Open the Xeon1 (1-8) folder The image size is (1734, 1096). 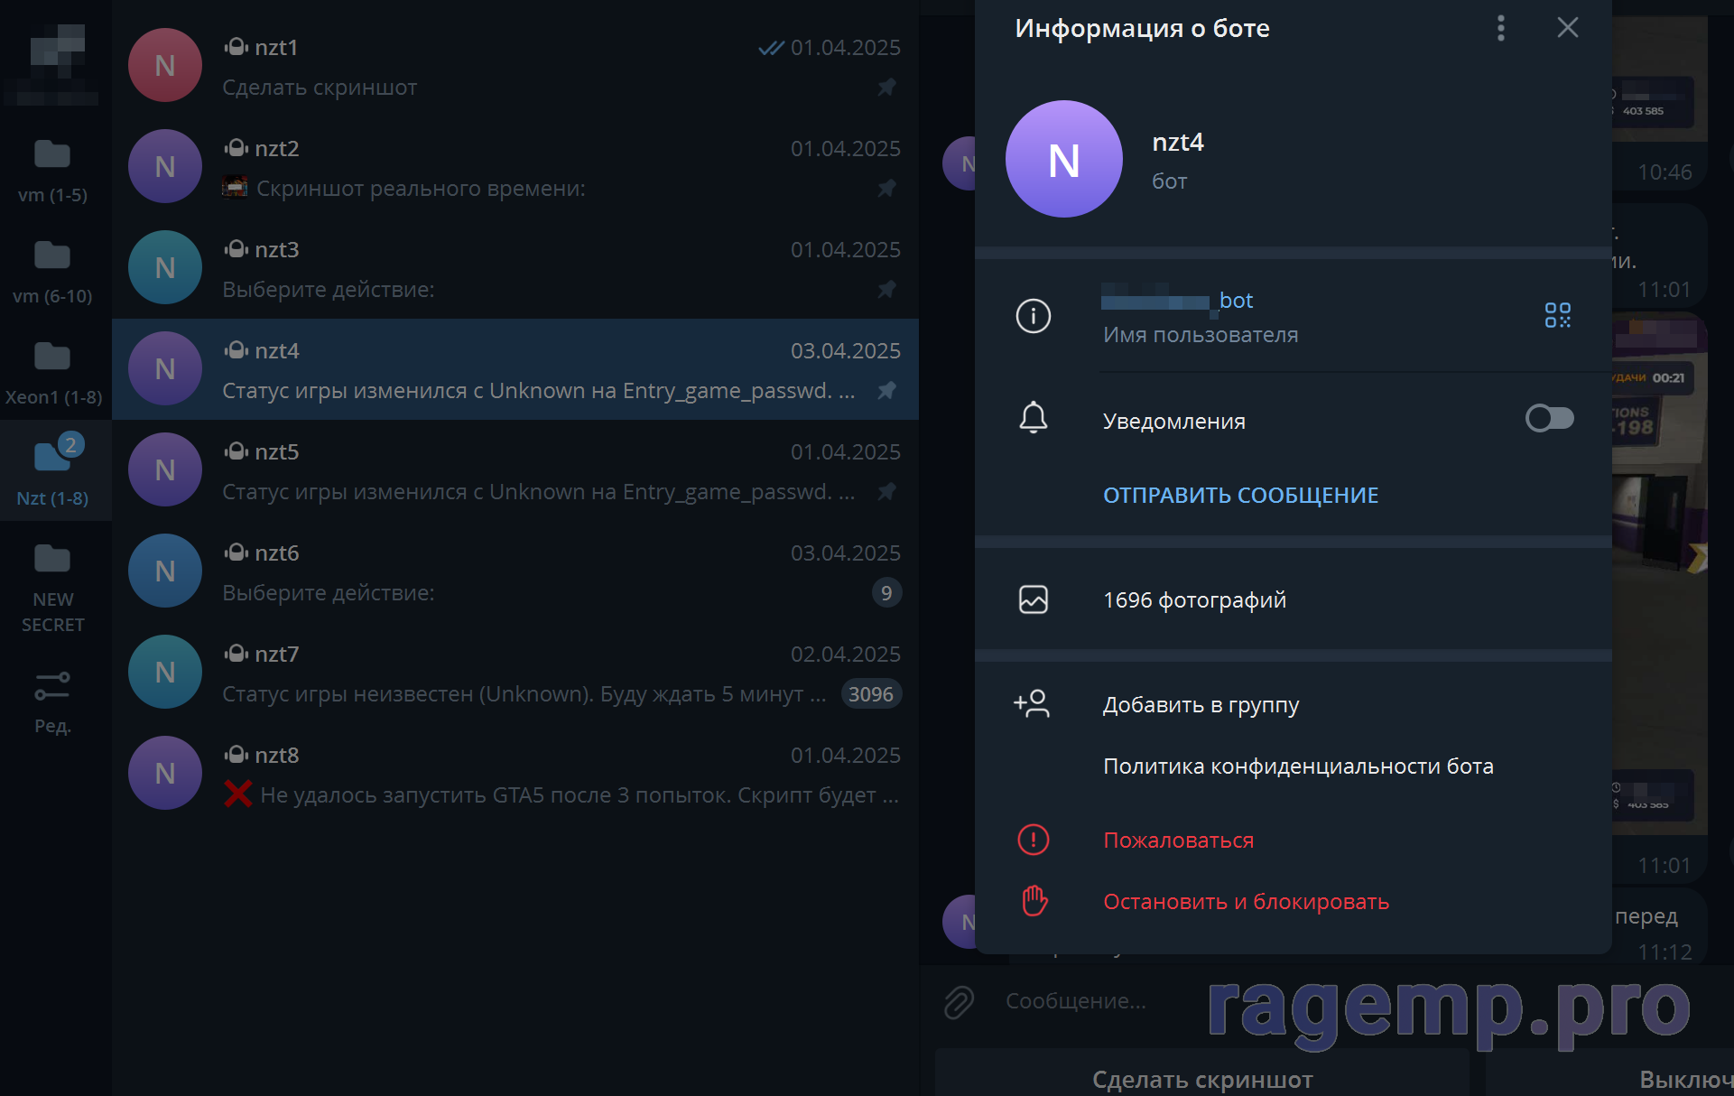(x=53, y=370)
